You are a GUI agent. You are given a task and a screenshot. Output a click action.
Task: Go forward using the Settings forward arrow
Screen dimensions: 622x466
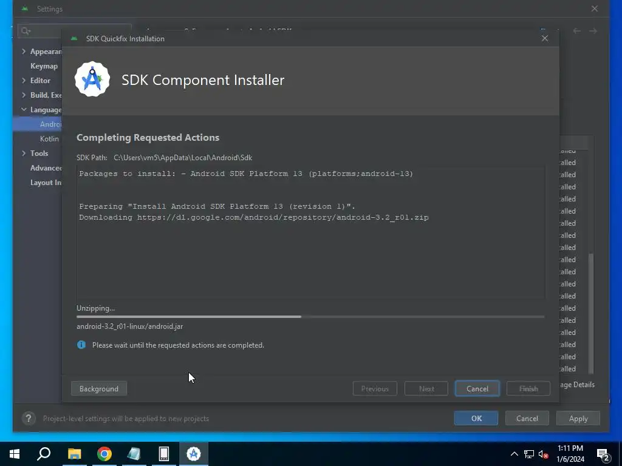click(x=593, y=31)
